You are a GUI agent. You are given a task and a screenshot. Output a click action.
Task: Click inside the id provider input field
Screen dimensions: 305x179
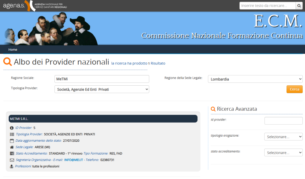(x=283, y=121)
